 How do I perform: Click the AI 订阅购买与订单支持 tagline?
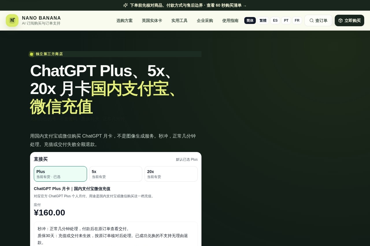(41, 23)
